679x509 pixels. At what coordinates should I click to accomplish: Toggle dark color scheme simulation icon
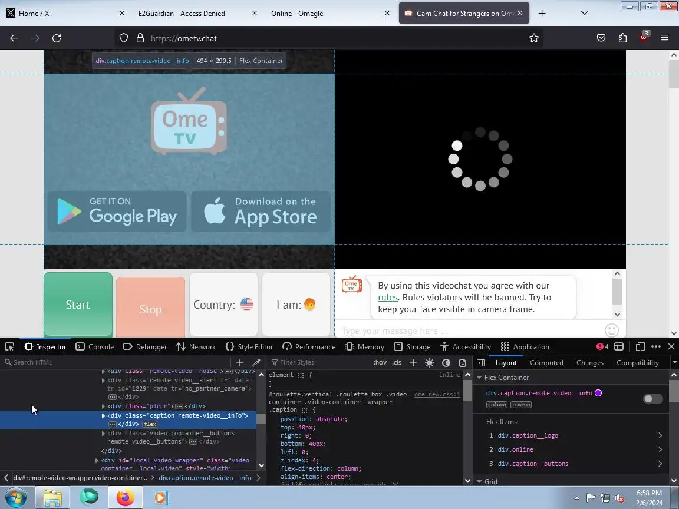(446, 363)
